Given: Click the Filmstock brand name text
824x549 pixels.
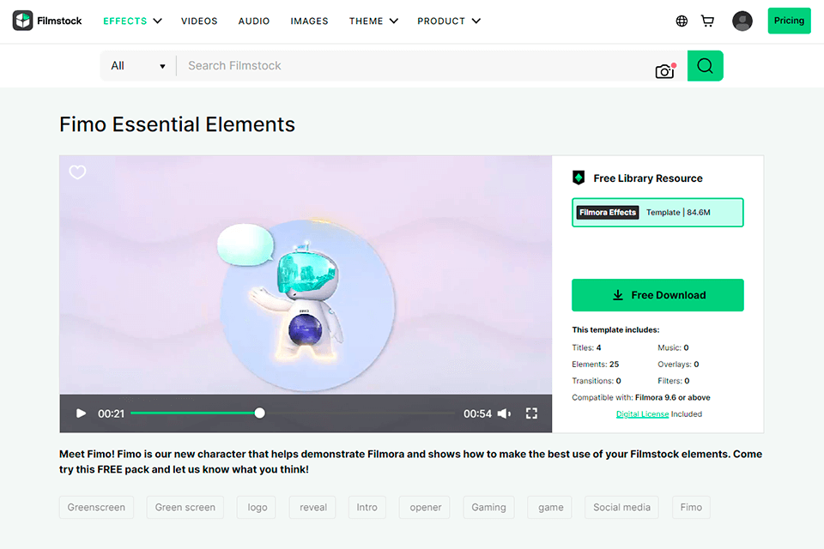Looking at the screenshot, I should click(59, 21).
